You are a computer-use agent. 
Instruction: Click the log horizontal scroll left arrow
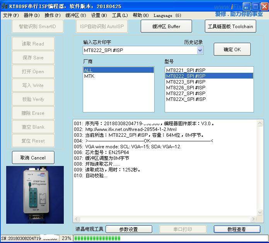(x=77, y=219)
